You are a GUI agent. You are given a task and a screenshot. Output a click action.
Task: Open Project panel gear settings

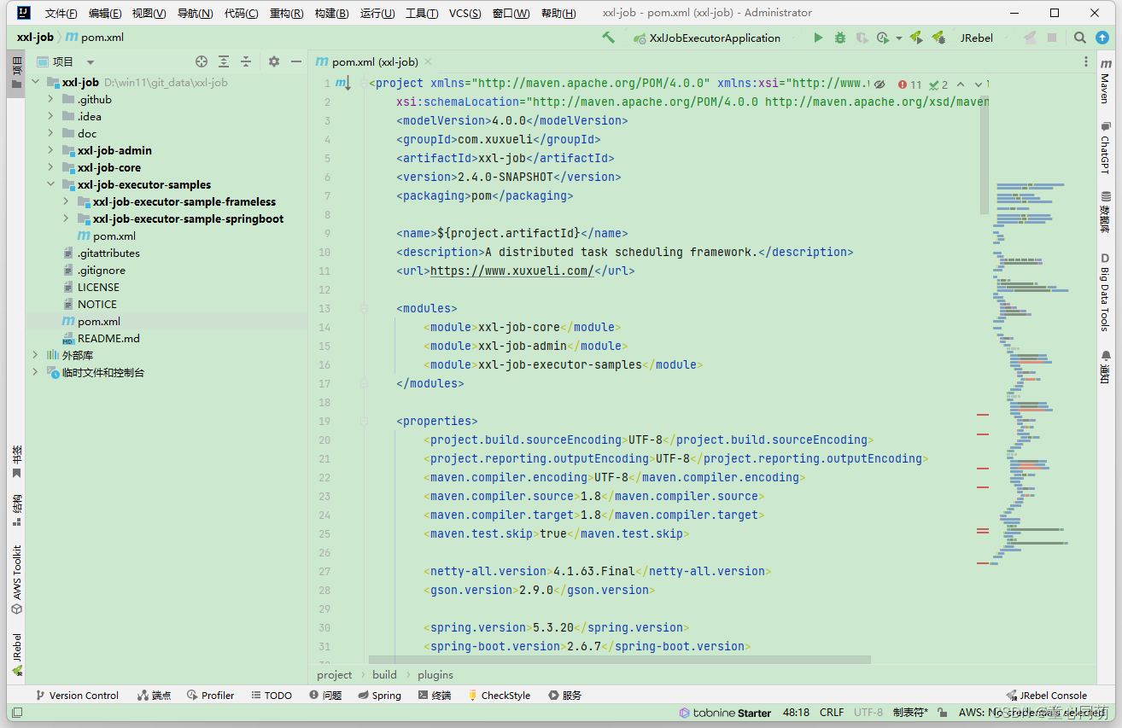(x=274, y=61)
